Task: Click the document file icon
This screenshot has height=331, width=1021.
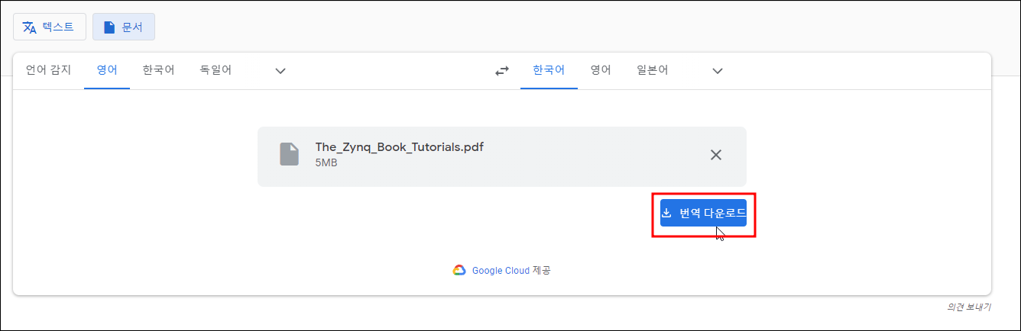Action: tap(289, 154)
